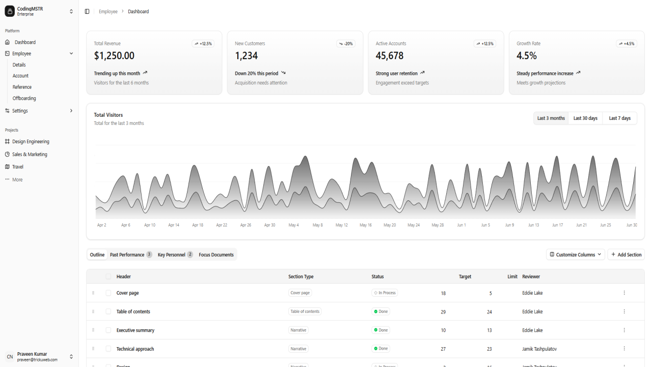Click Limit value 24 for Table of contents
The width and height of the screenshot is (652, 367).
[x=490, y=311]
